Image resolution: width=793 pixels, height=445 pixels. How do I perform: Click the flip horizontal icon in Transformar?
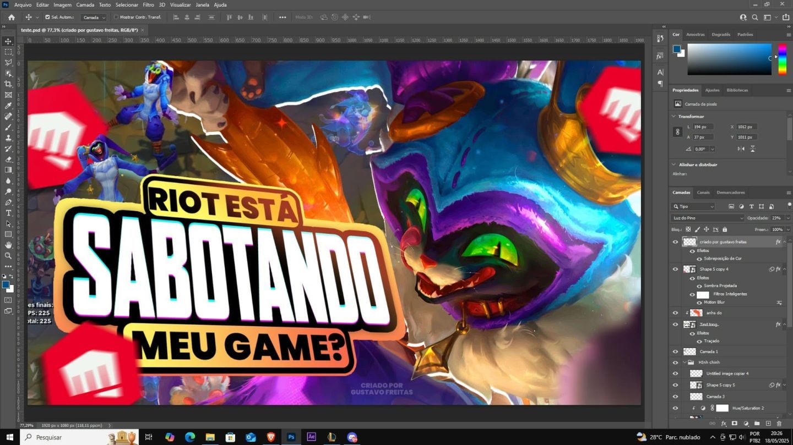coord(741,149)
